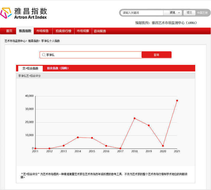Switch to the 拍卖指数（国画）tab

(59, 68)
